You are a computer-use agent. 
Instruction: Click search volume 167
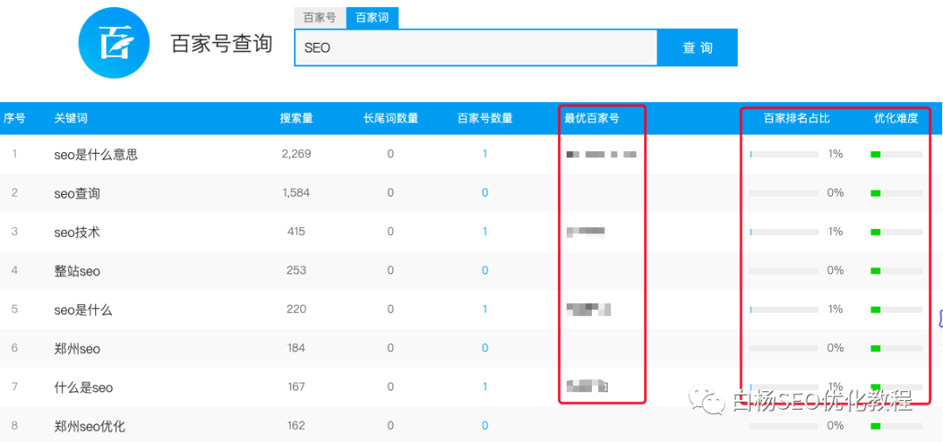click(296, 387)
